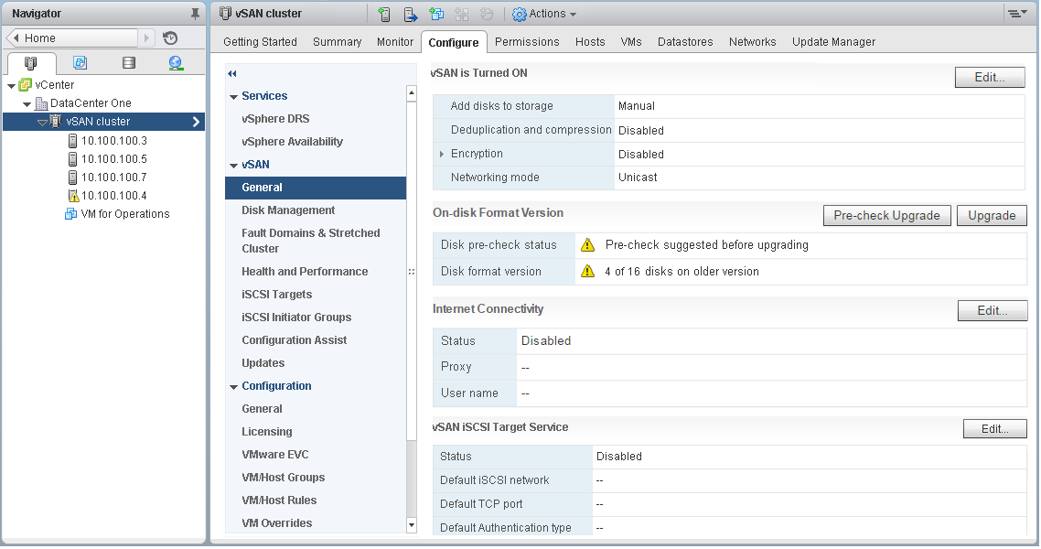Image resolution: width=1041 pixels, height=549 pixels.
Task: Click the Navigator history icon
Action: (x=170, y=38)
